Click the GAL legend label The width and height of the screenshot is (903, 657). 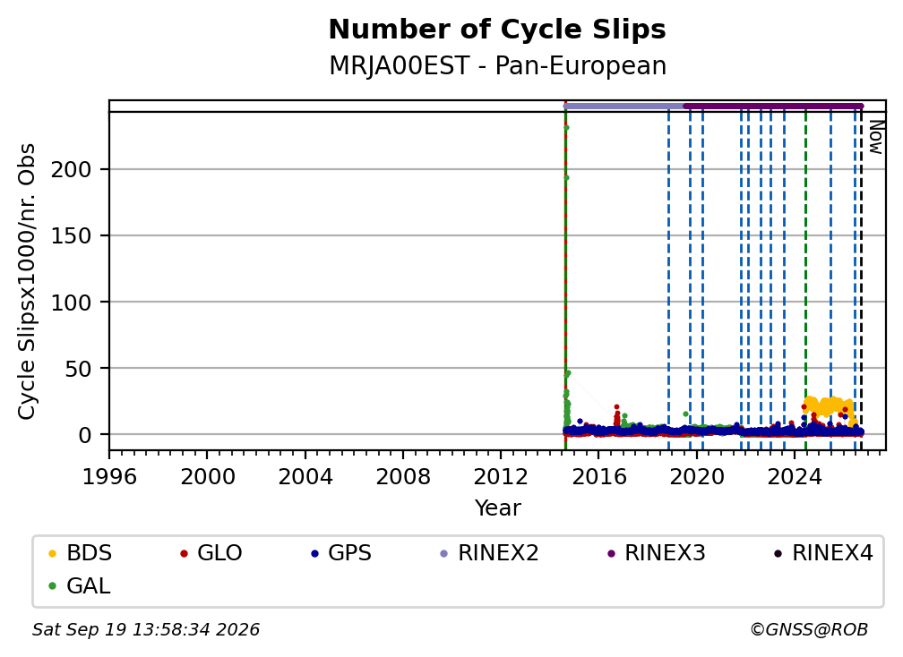[88, 586]
